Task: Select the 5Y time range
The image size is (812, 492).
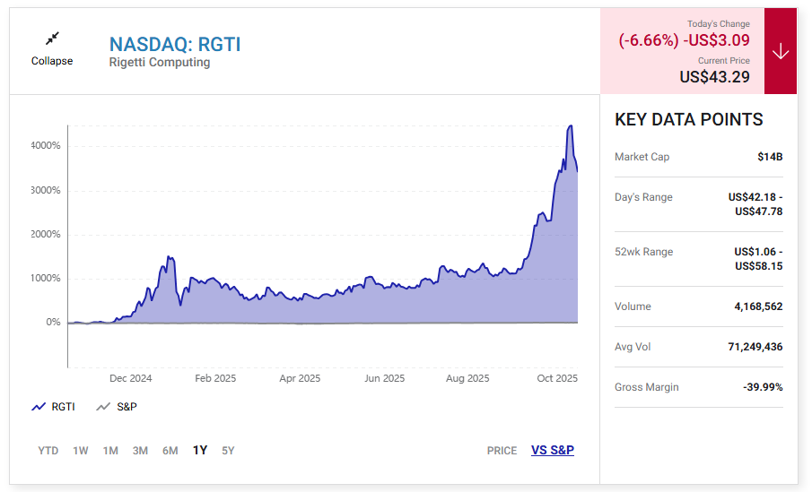Action: coord(228,451)
